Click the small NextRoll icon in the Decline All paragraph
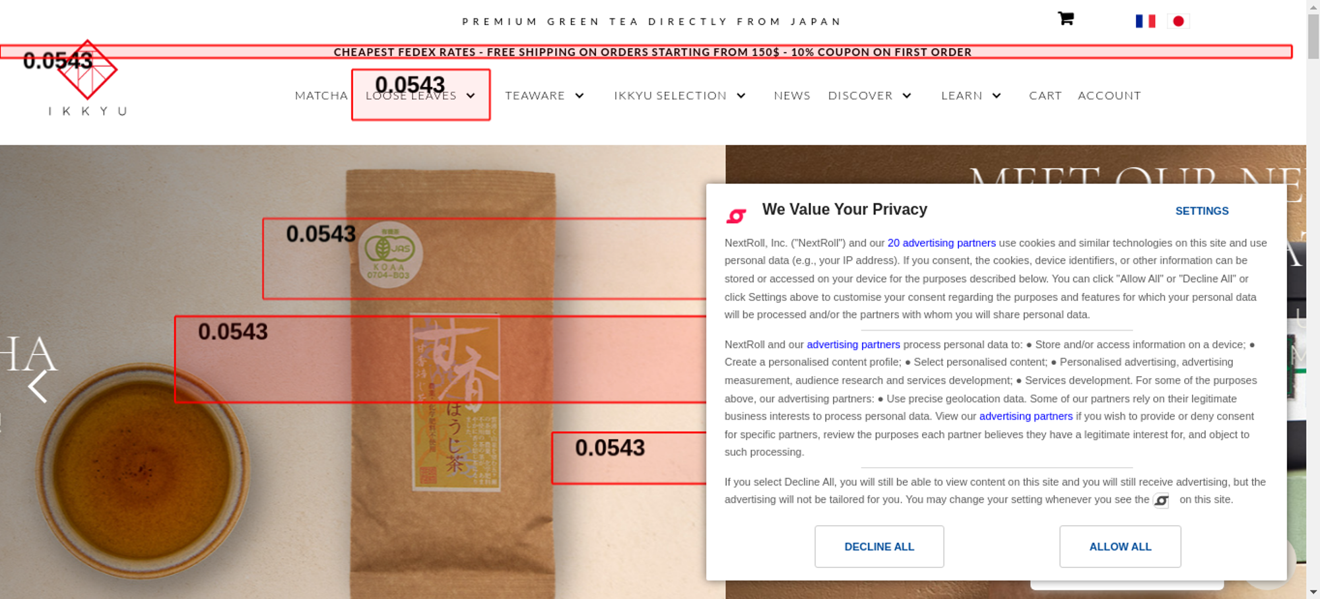 pyautogui.click(x=1161, y=500)
